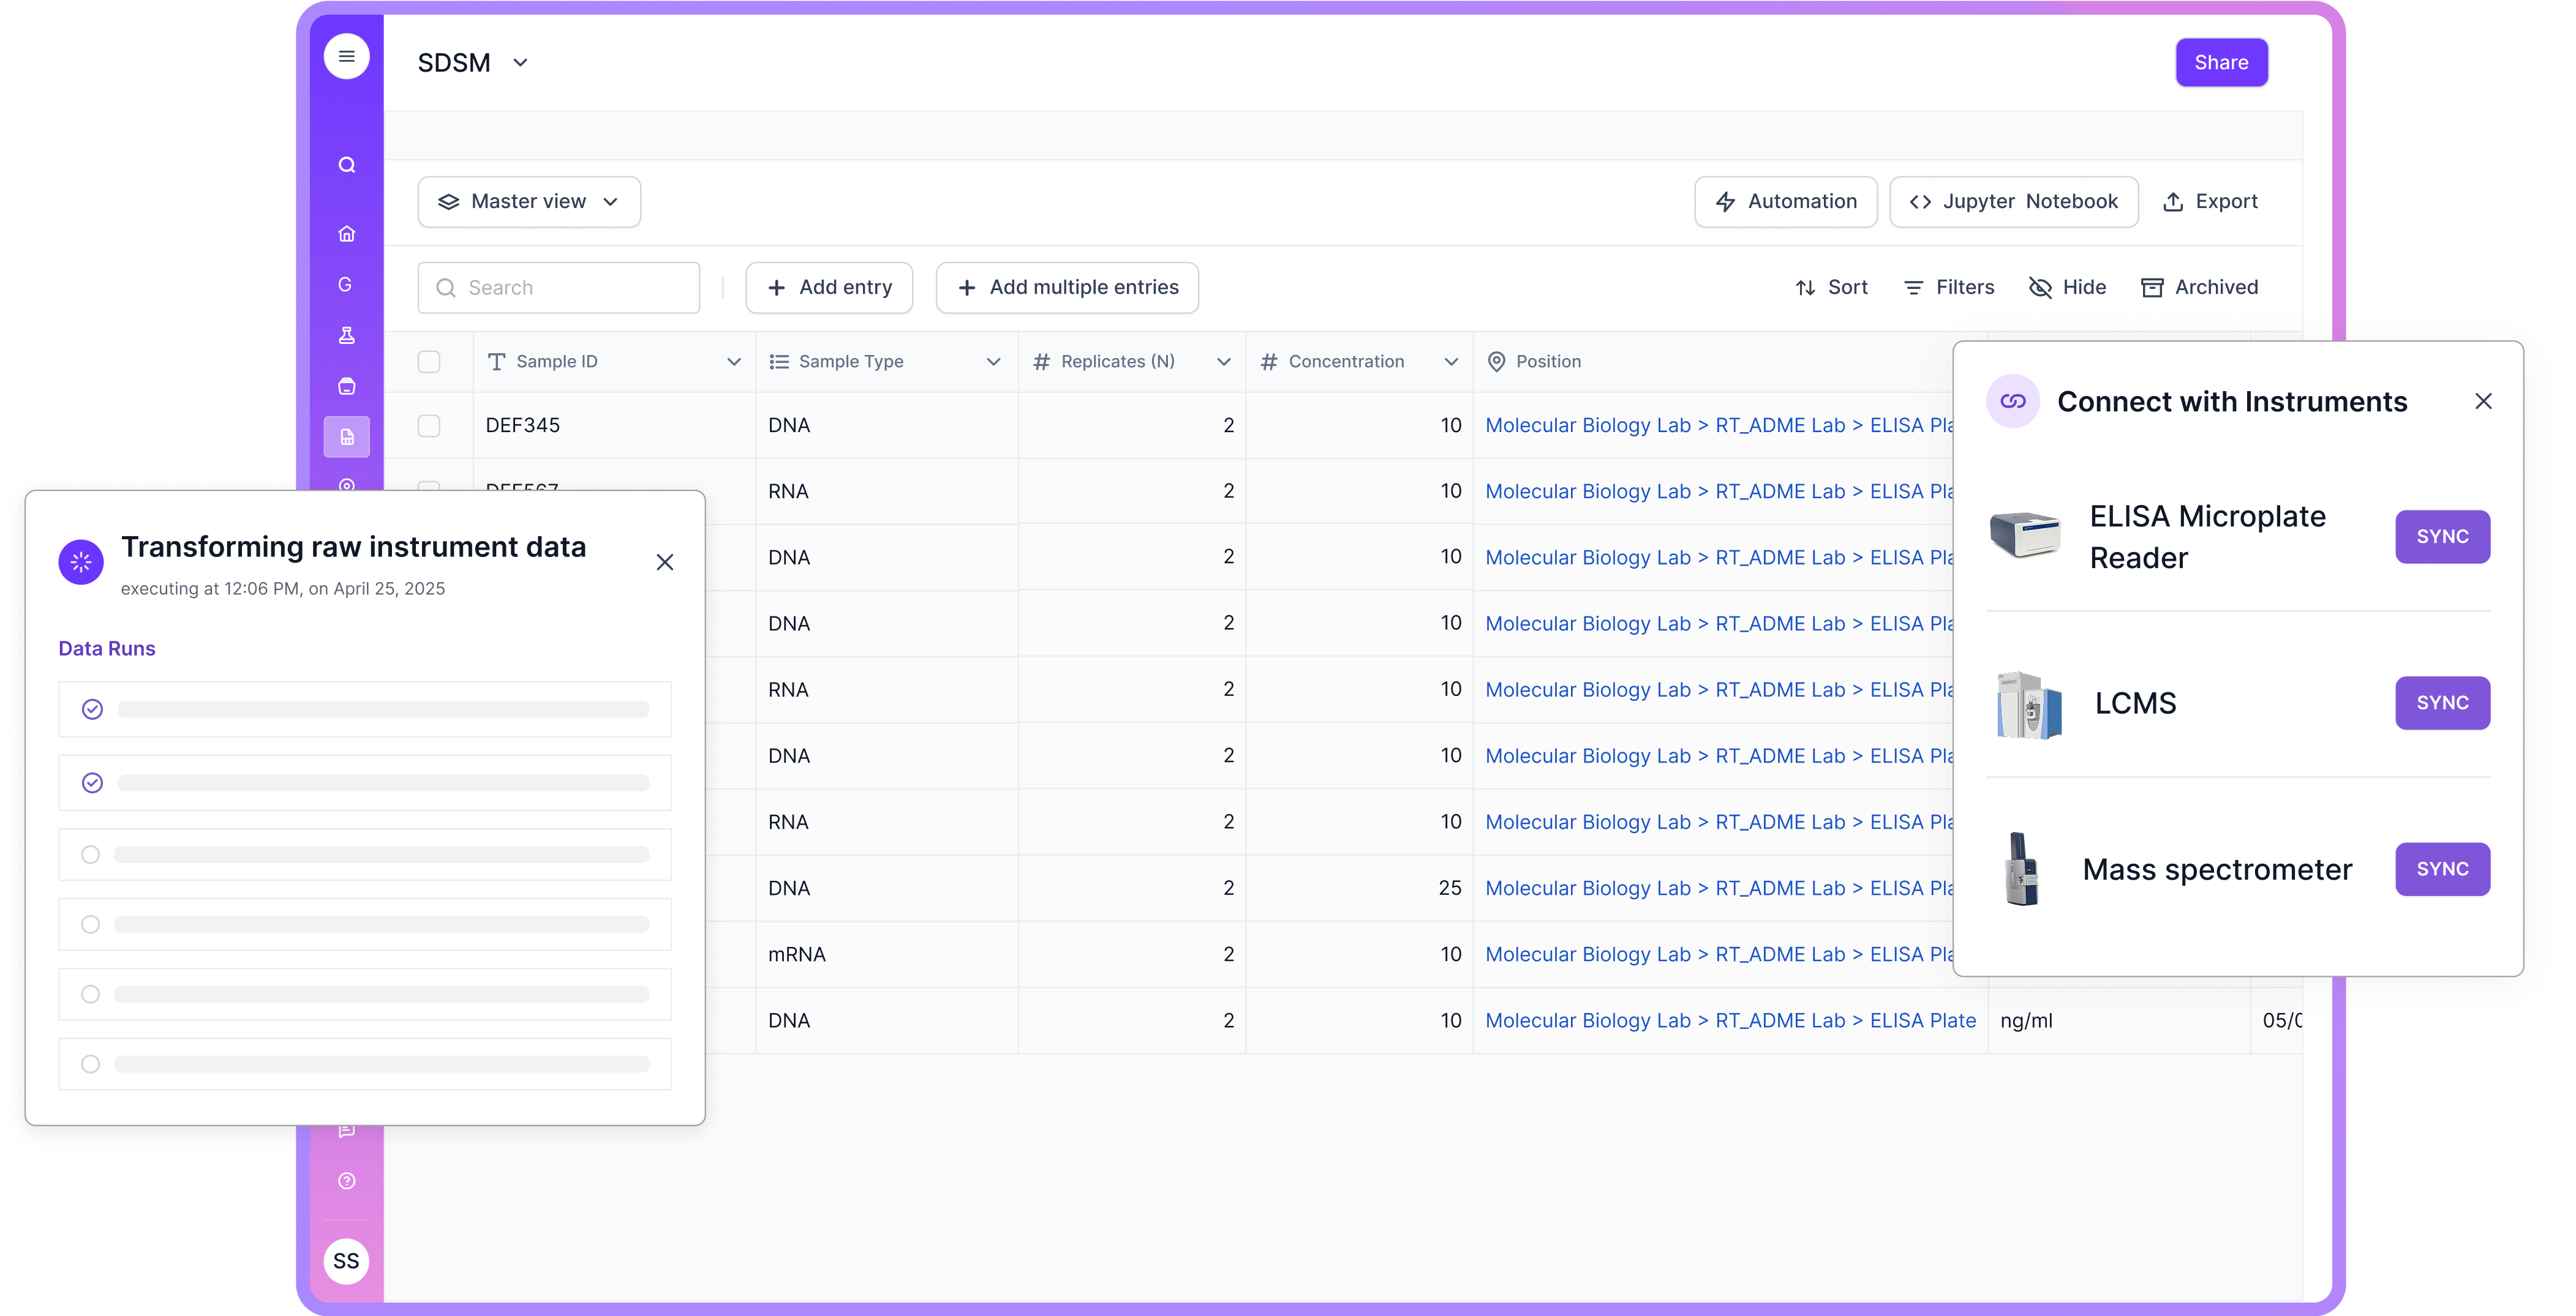Image resolution: width=2576 pixels, height=1316 pixels.
Task: Toggle the select-all header checkbox
Action: pyautogui.click(x=429, y=362)
